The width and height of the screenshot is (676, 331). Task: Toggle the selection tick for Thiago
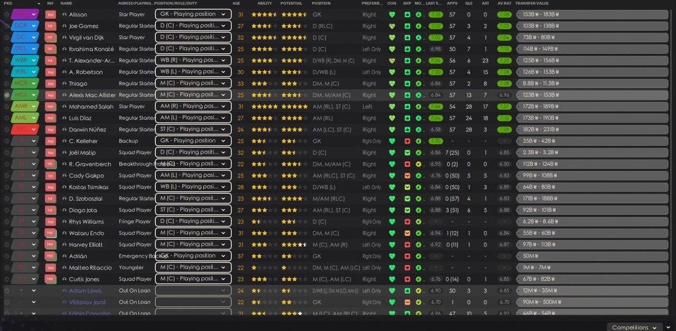[7, 83]
